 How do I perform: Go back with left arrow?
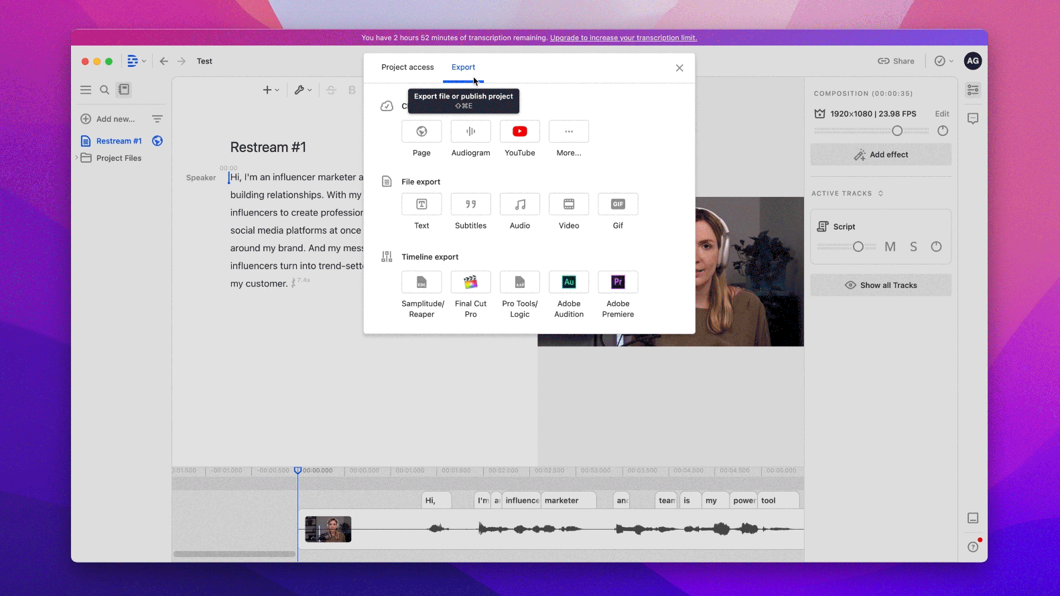click(164, 61)
